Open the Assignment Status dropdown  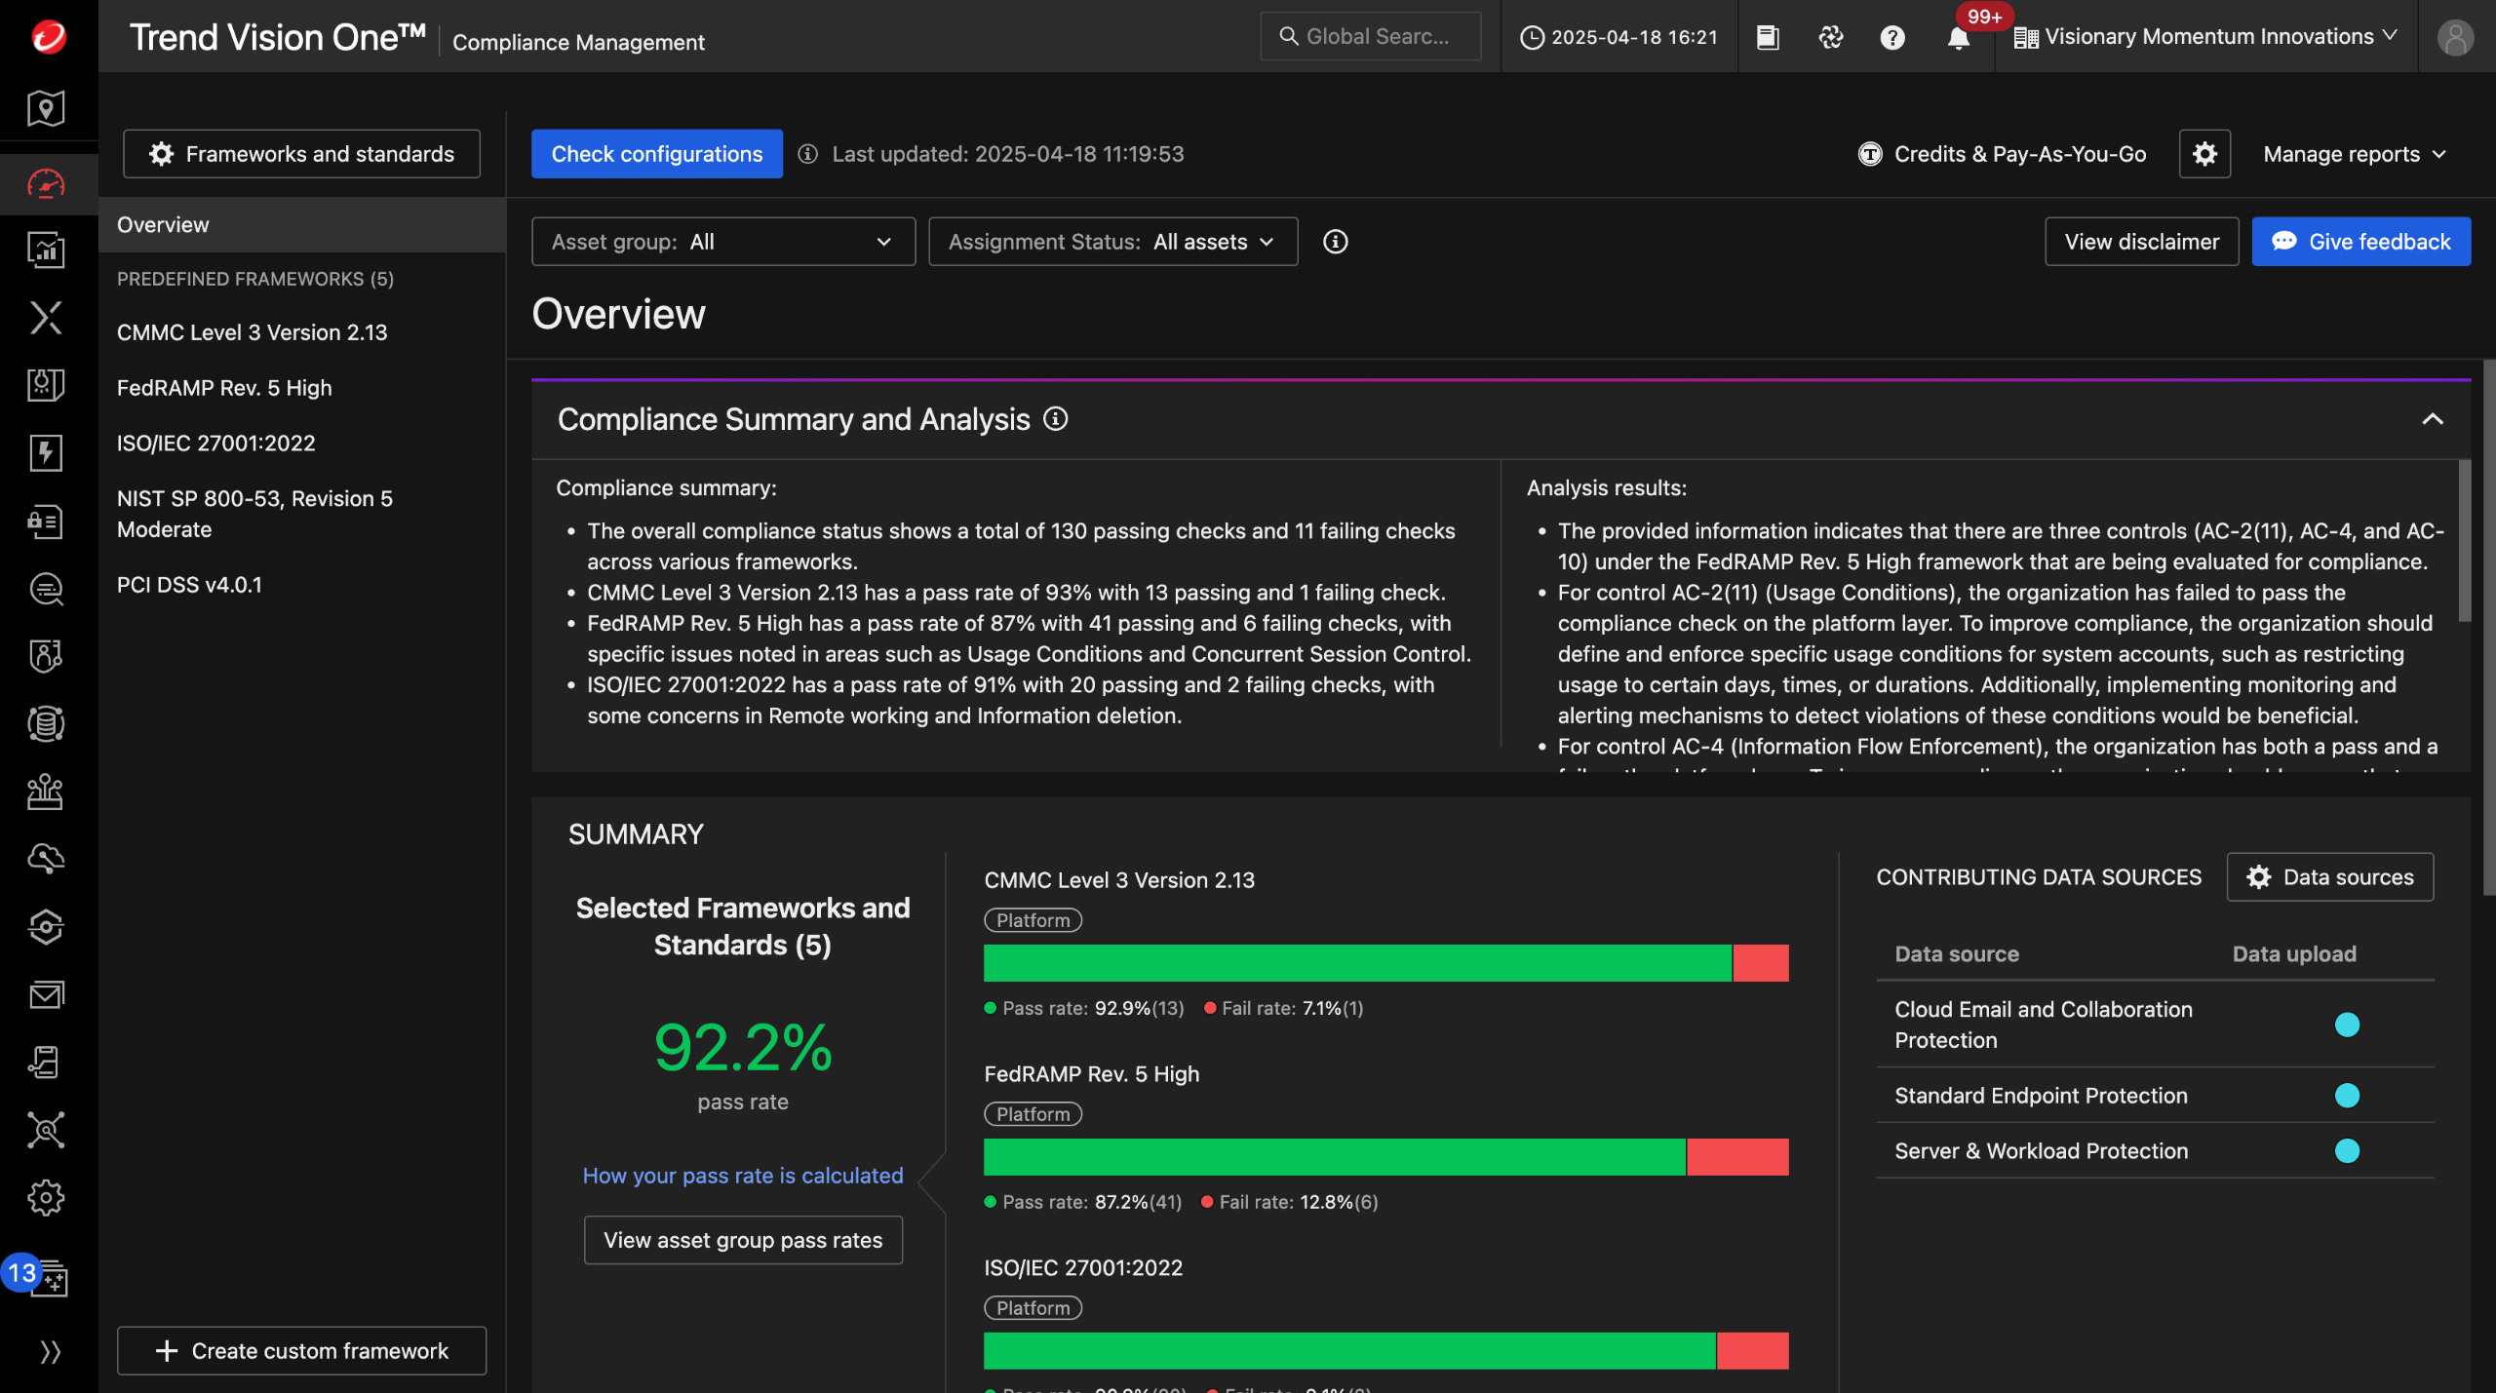coord(1112,242)
